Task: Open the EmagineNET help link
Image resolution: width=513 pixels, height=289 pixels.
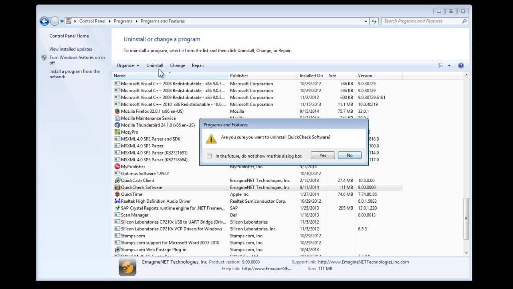Action: (267, 269)
